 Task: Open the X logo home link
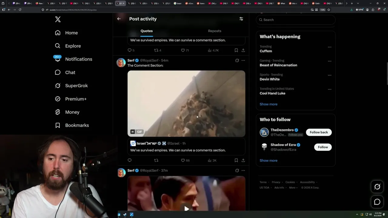click(x=58, y=20)
